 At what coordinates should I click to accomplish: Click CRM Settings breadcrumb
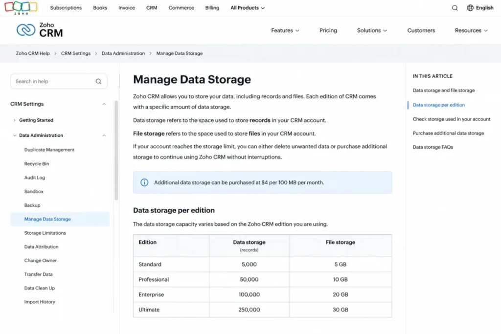coord(76,53)
